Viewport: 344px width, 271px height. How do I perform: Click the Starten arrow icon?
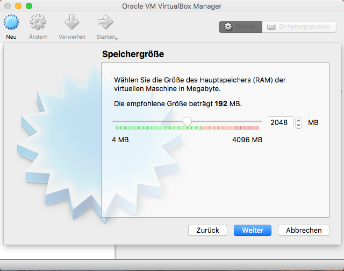(x=105, y=22)
